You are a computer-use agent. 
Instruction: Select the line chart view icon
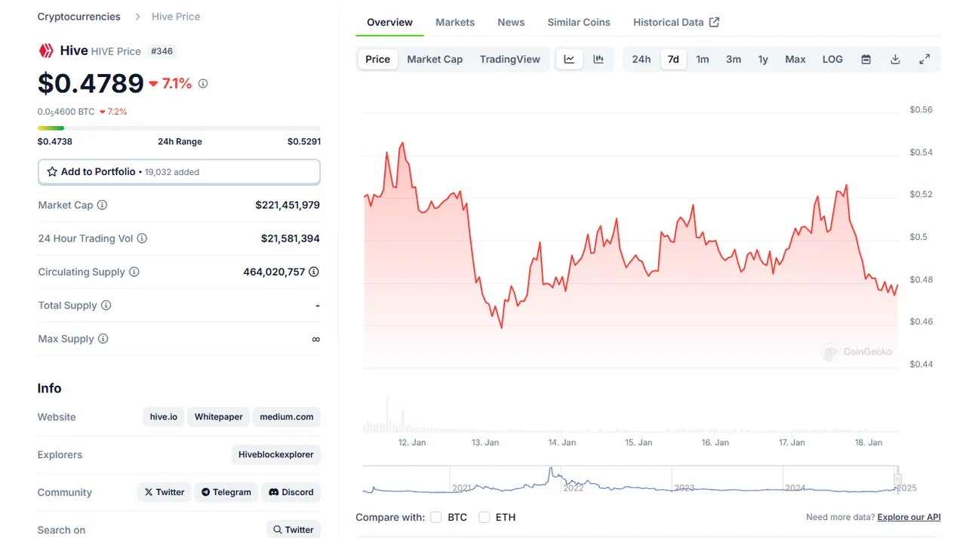[569, 60]
